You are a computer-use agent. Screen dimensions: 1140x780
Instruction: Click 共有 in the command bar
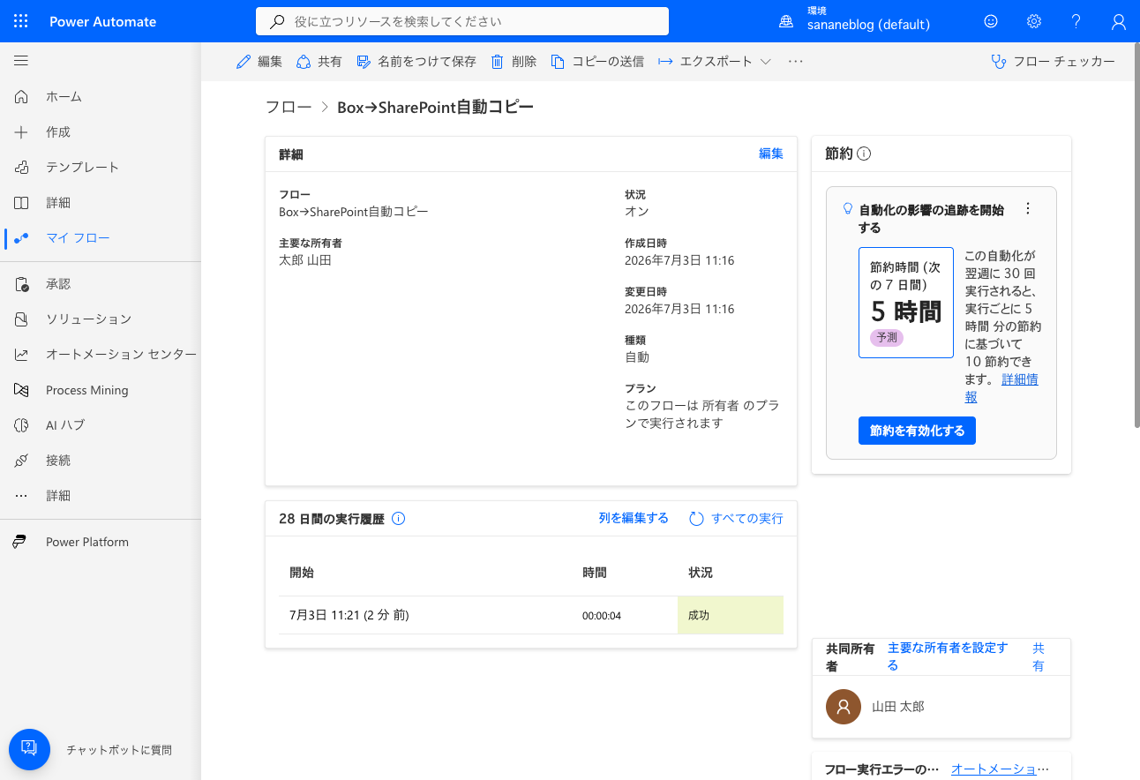pyautogui.click(x=319, y=62)
